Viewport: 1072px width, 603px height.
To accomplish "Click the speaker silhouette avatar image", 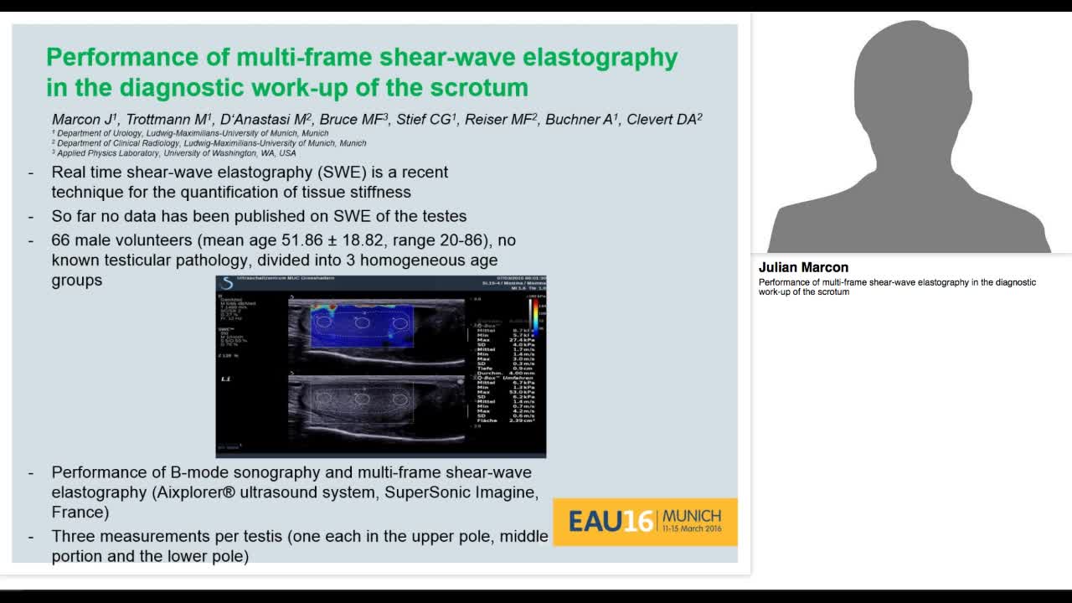I will [913, 126].
